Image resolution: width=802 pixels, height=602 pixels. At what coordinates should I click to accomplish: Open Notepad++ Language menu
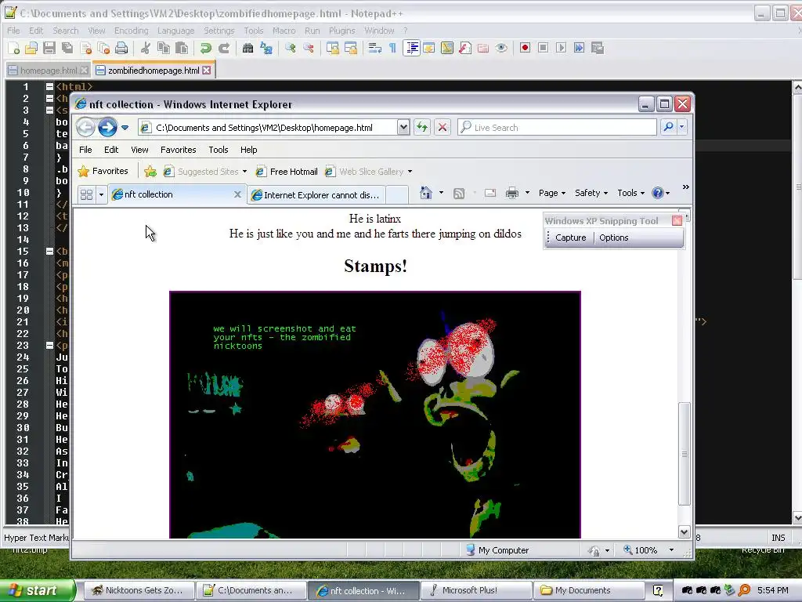click(x=175, y=31)
